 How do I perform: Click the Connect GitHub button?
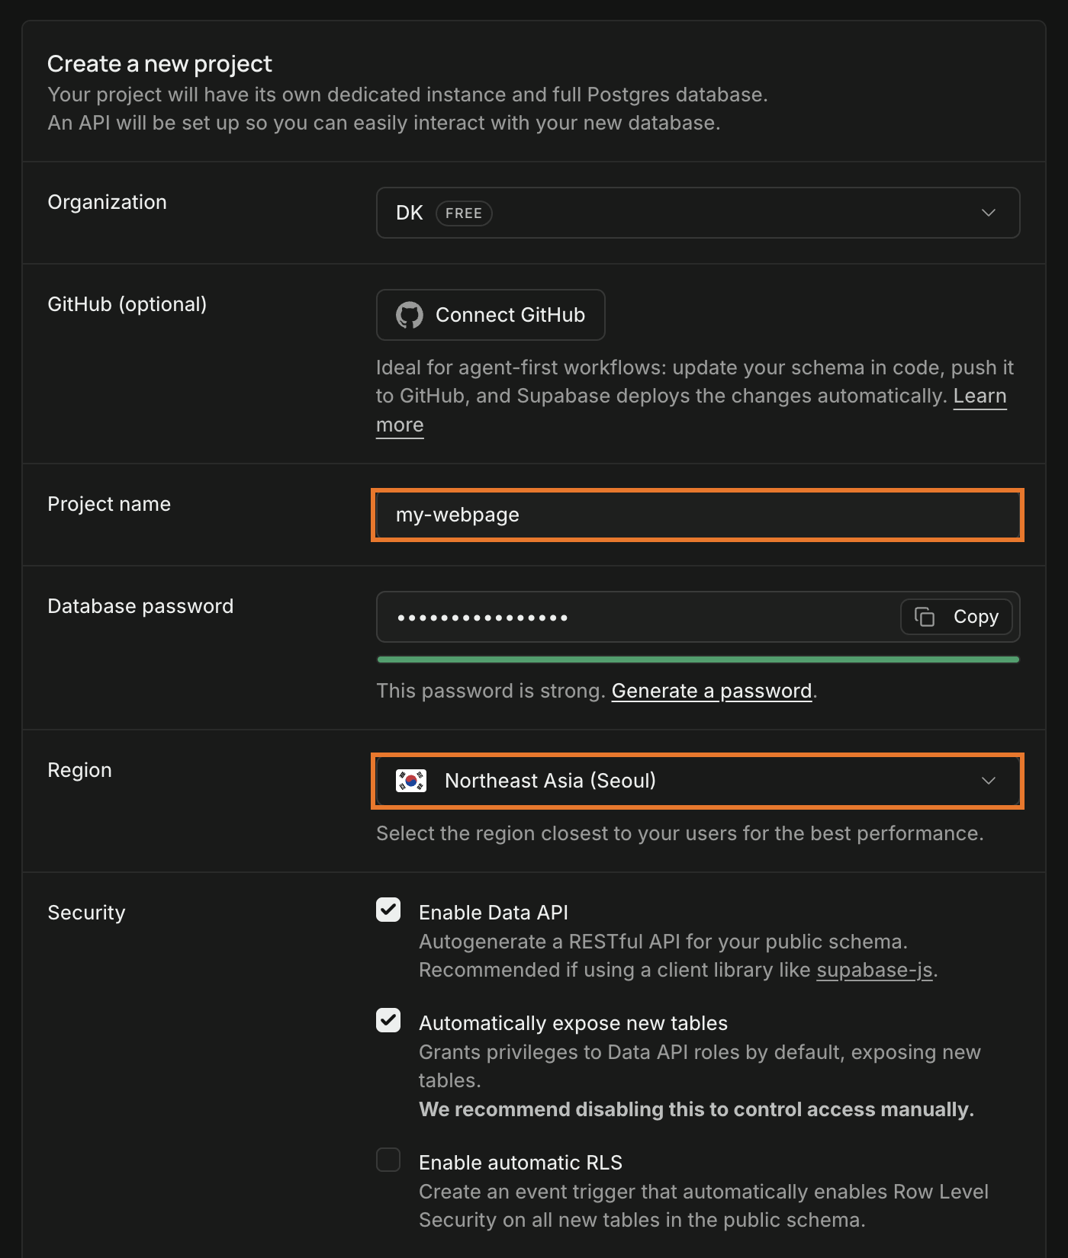[x=491, y=315]
